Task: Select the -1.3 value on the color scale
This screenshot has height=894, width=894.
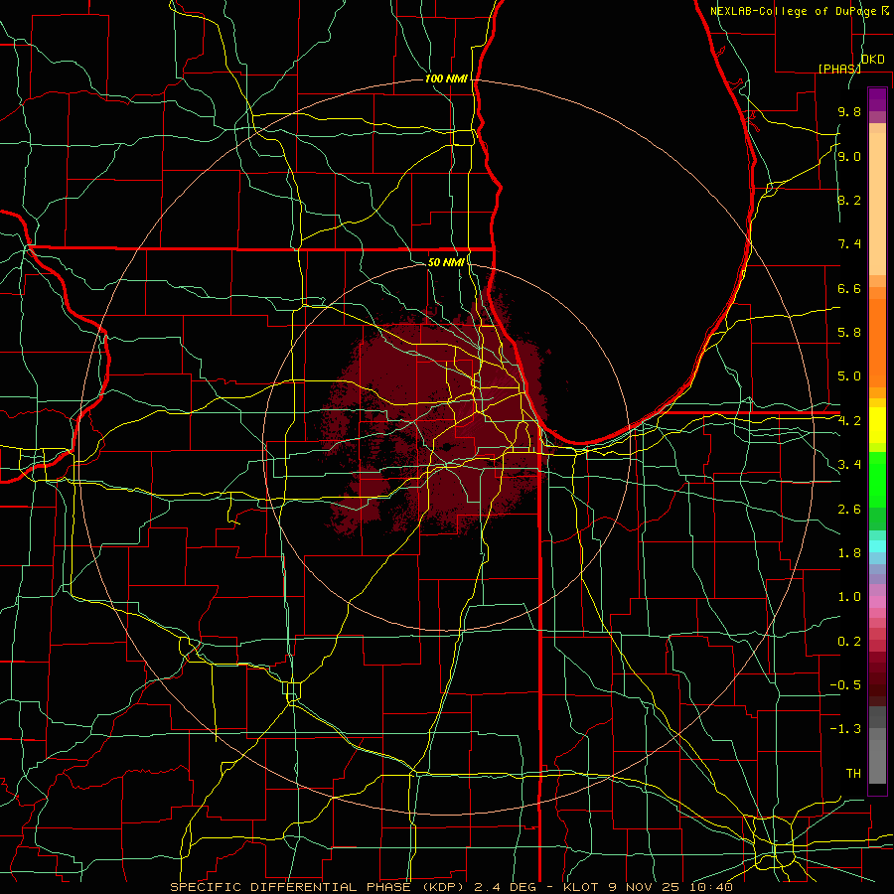Action: point(845,729)
